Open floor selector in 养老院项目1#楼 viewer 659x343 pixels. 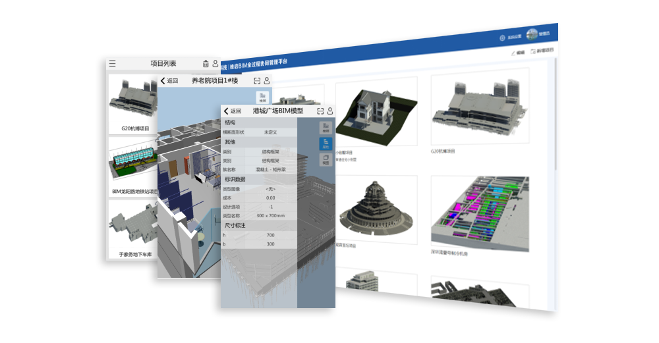tap(262, 97)
